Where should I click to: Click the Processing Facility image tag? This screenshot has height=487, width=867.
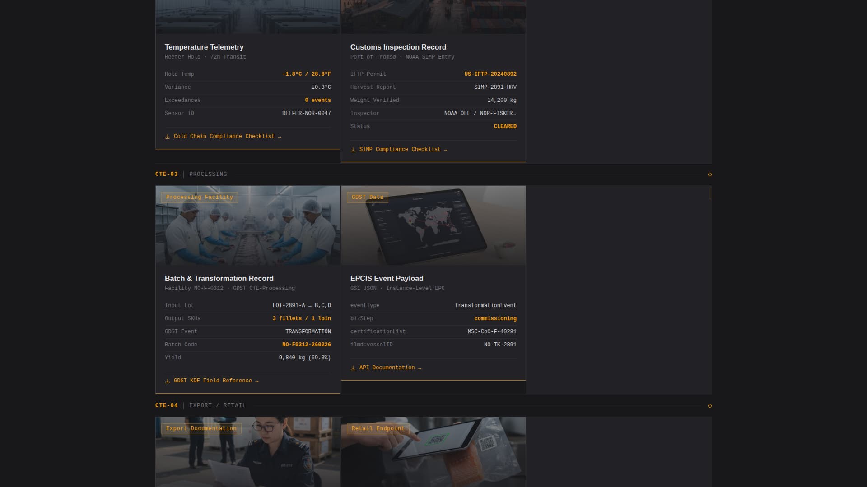[x=199, y=197]
